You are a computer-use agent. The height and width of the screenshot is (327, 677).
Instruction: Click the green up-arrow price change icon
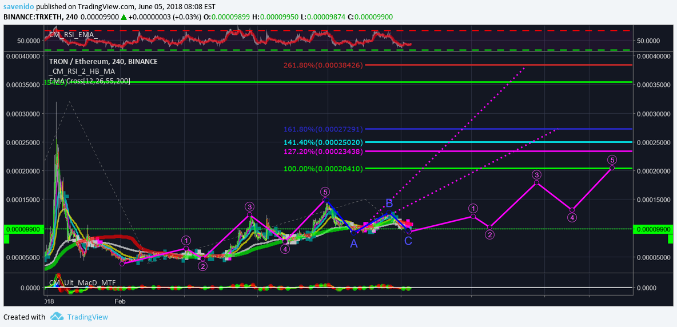[123, 17]
